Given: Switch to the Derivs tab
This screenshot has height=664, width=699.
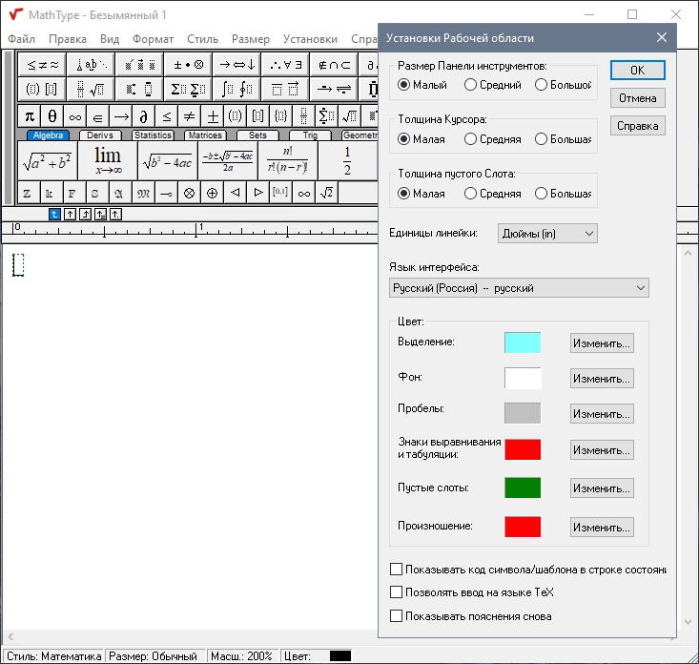Looking at the screenshot, I should (x=100, y=135).
